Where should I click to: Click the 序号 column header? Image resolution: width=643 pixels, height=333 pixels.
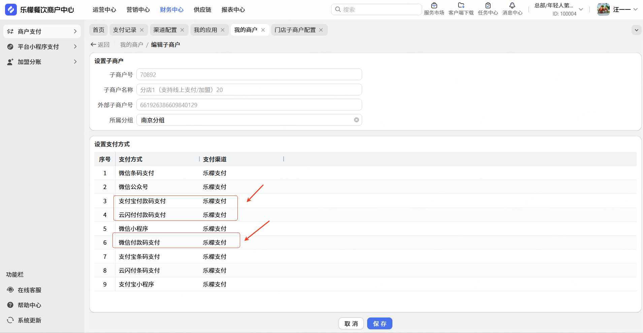click(x=105, y=159)
